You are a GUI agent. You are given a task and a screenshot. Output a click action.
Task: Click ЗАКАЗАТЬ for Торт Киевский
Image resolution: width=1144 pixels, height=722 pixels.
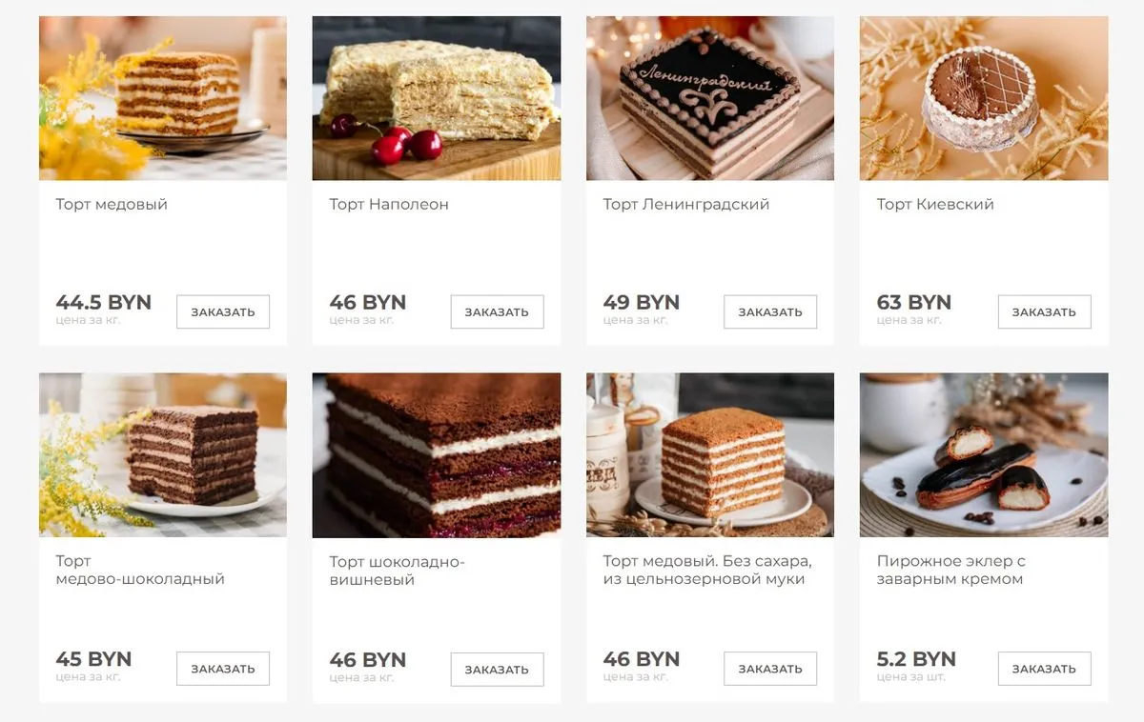(x=1044, y=311)
